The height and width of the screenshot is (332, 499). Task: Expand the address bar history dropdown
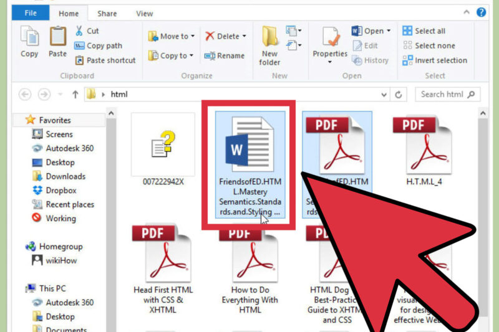(x=384, y=95)
